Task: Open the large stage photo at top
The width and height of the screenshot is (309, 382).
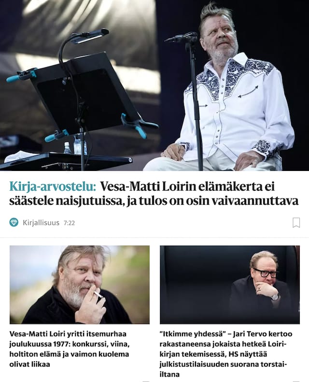Action: (x=154, y=85)
